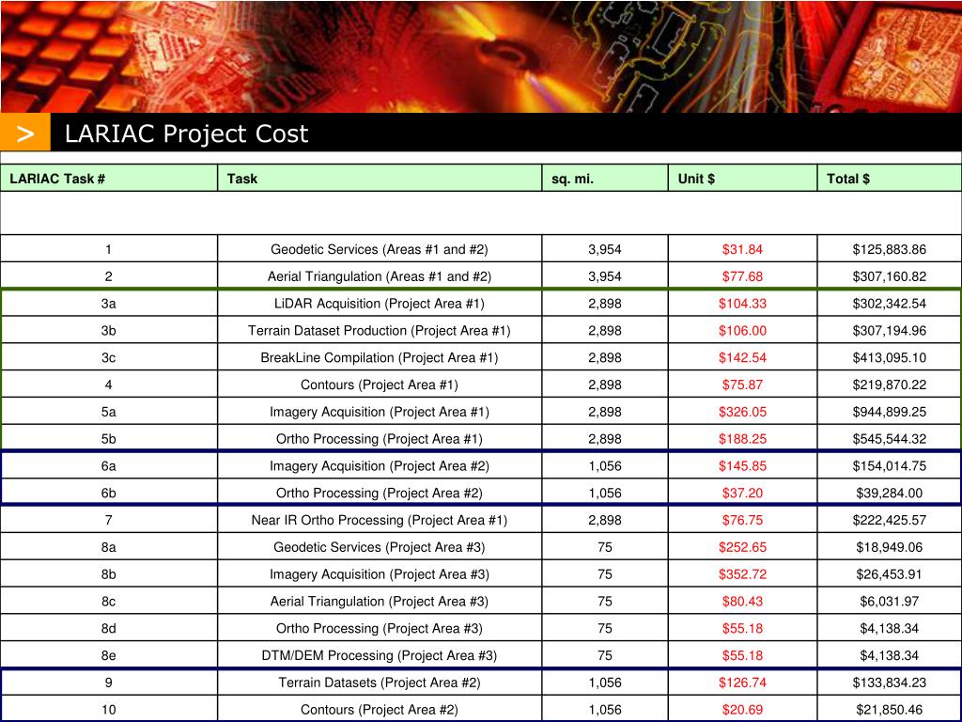Select Terrain Datasets (Project Area #2) cell
The image size is (962, 722).
(380, 682)
